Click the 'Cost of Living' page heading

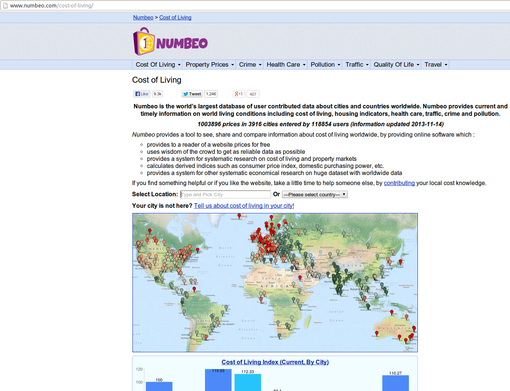pyautogui.click(x=157, y=80)
